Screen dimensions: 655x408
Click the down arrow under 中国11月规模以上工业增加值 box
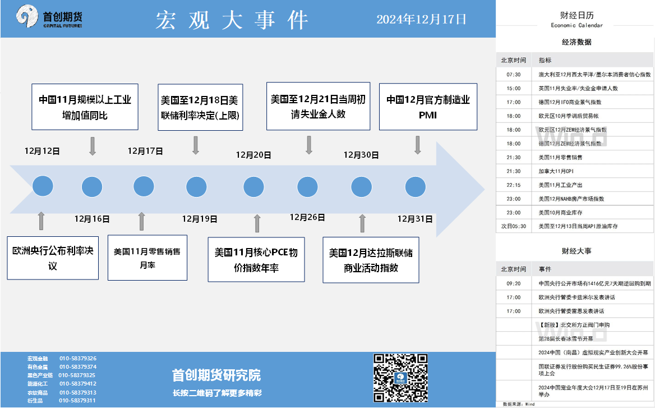[93, 146]
